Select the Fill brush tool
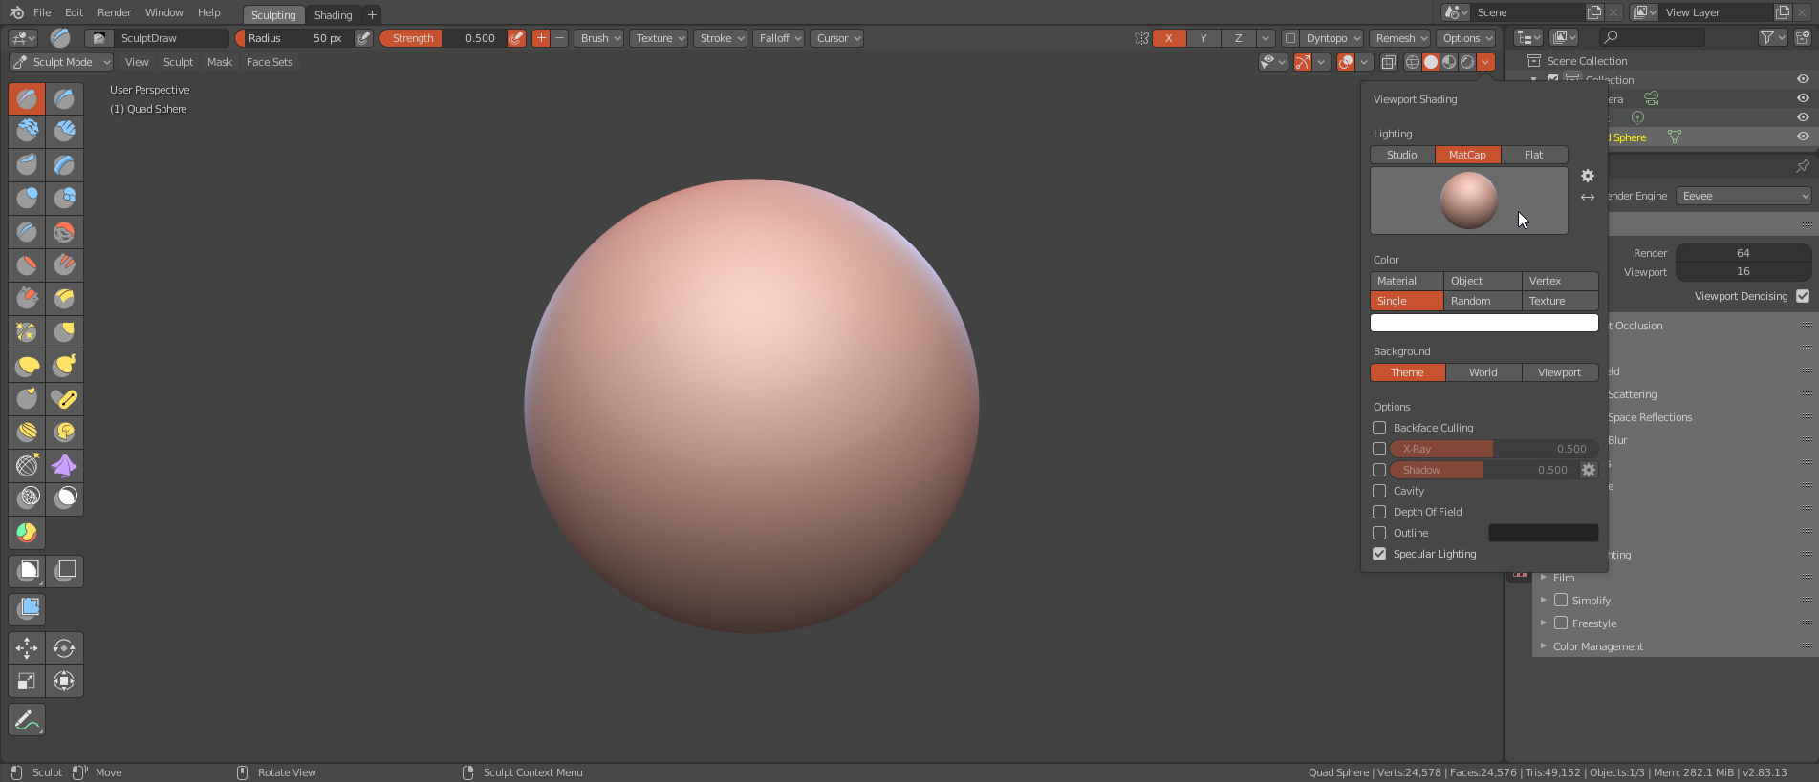Screen dimensions: 1819x782 coord(64,264)
